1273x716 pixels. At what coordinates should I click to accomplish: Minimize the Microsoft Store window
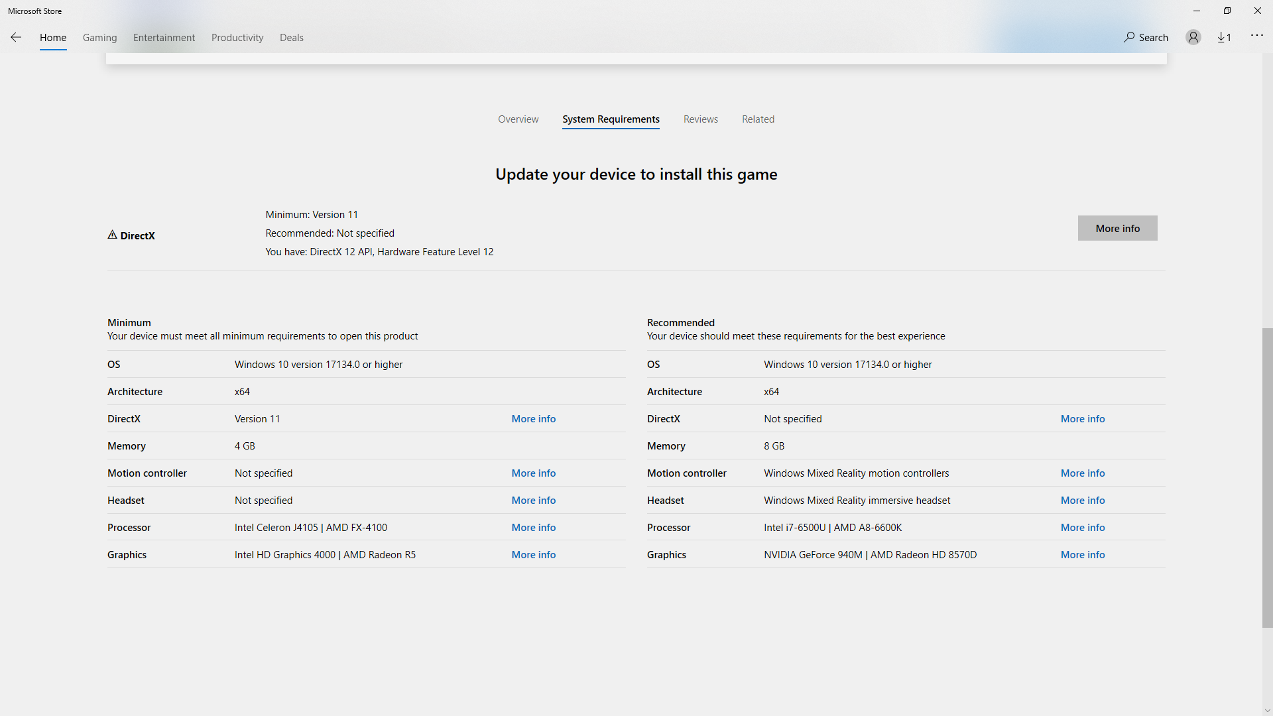(x=1197, y=11)
